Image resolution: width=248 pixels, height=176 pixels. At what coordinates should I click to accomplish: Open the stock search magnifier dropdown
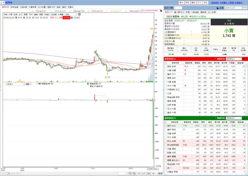(2, 3)
